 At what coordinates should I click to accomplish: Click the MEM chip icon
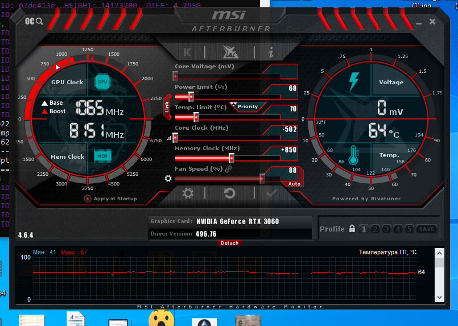point(102,156)
